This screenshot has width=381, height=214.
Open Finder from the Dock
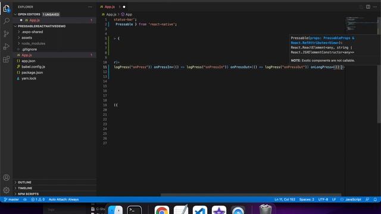(x=115, y=210)
